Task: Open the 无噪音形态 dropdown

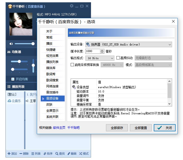Action: (153, 58)
